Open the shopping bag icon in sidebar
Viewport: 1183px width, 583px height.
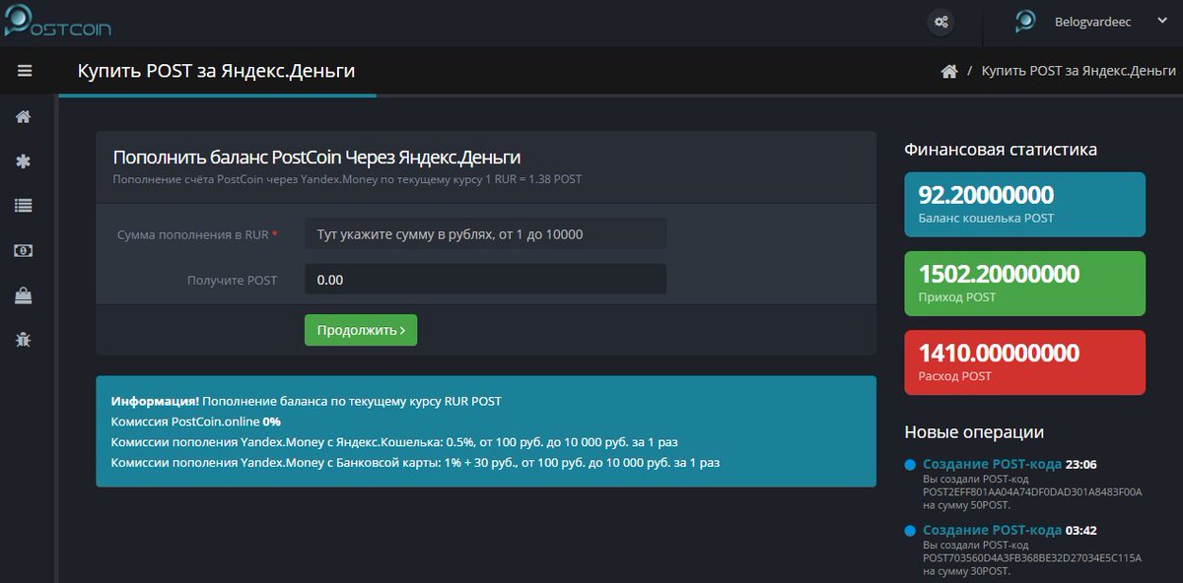click(24, 294)
